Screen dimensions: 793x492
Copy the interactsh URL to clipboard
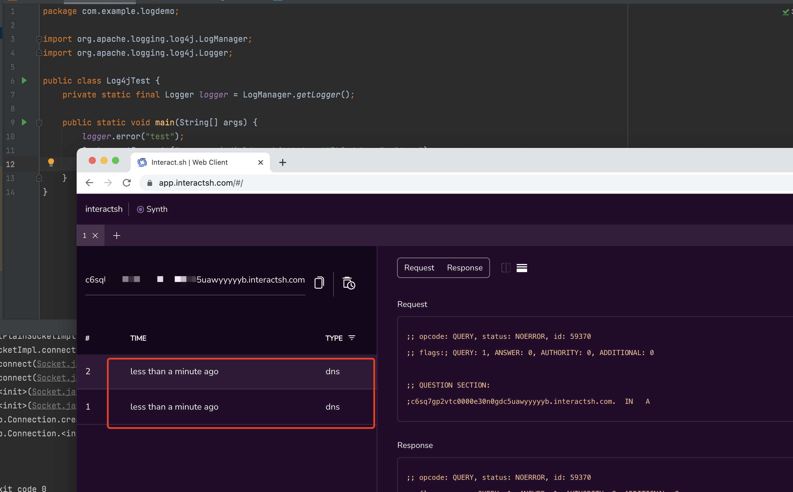click(x=319, y=283)
